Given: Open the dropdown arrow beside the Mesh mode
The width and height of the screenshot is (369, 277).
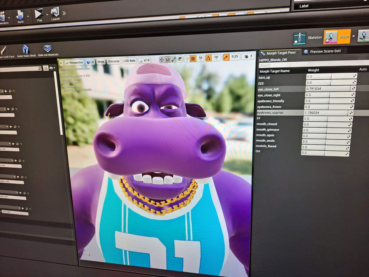Looking at the screenshot, I should 353,36.
